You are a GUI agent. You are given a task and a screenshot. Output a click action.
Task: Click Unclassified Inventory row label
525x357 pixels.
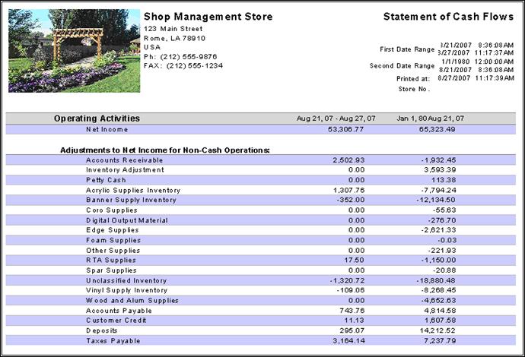point(126,281)
